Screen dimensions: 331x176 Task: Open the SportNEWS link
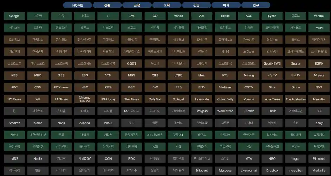tap(272, 63)
